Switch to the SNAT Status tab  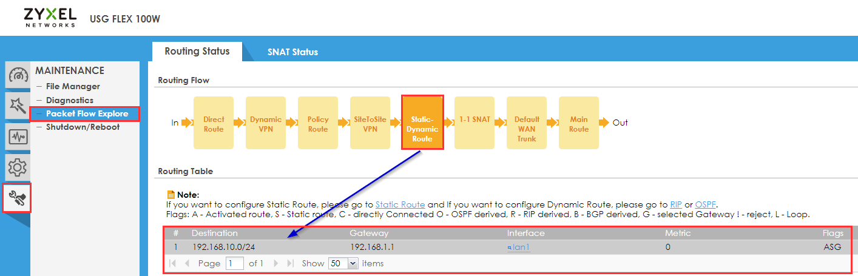coord(292,52)
